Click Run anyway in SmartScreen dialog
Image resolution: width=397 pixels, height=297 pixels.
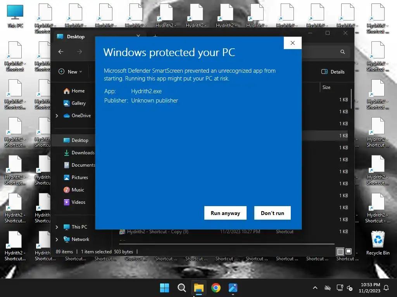coord(225,213)
